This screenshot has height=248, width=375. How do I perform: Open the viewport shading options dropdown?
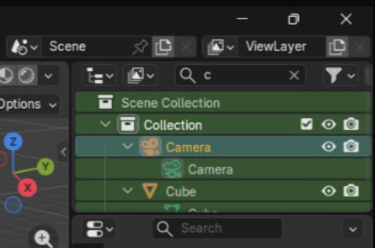point(48,76)
